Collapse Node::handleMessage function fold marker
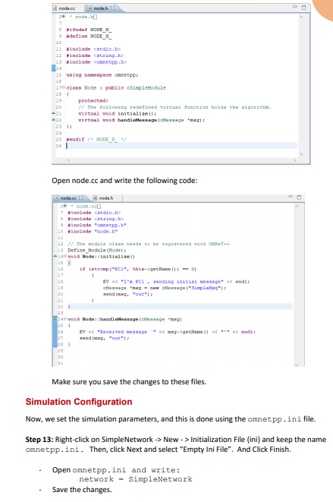Viewport: 333px width, 502px height. click(x=65, y=319)
